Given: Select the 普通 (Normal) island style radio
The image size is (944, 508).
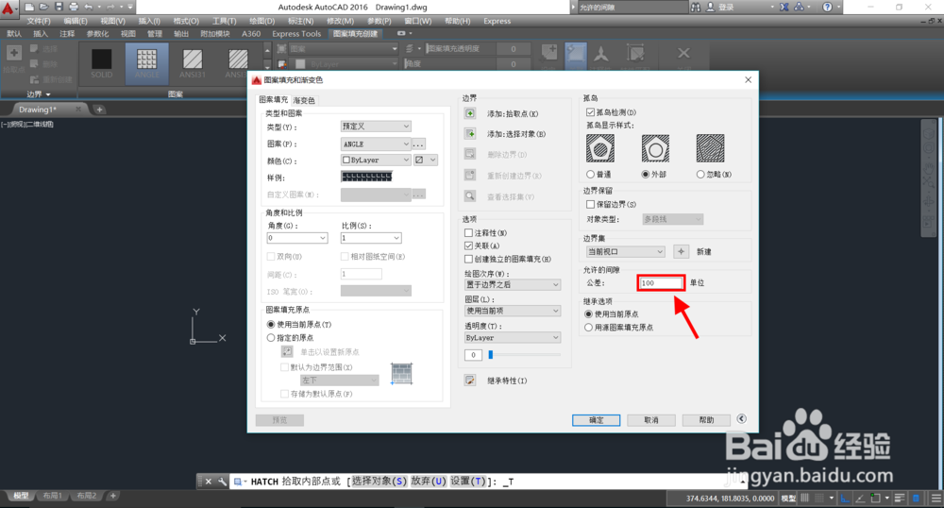Looking at the screenshot, I should (x=591, y=174).
